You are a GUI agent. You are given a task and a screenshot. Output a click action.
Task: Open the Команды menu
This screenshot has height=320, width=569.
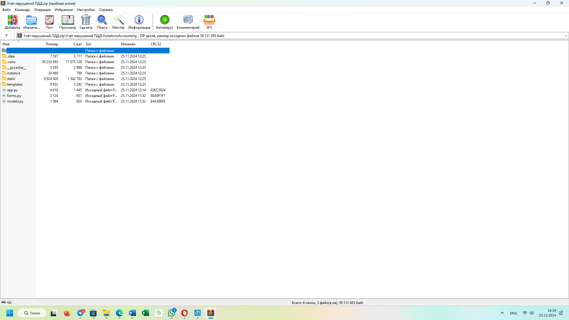[22, 10]
